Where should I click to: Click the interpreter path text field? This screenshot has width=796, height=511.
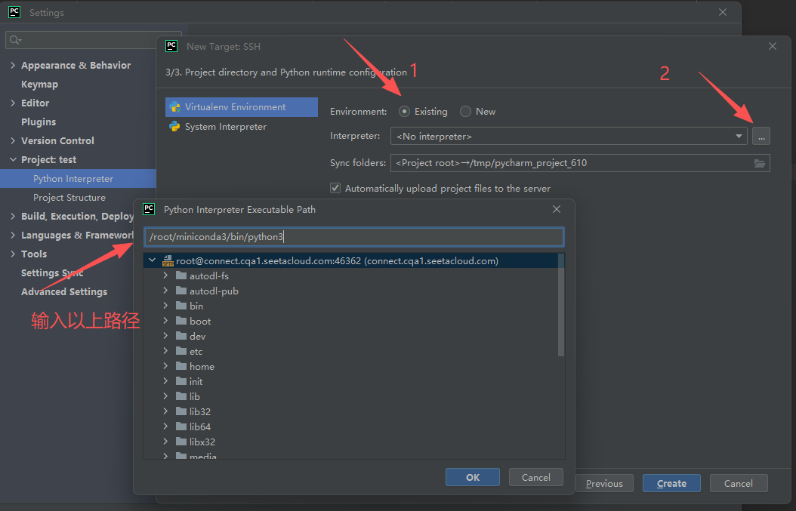353,237
